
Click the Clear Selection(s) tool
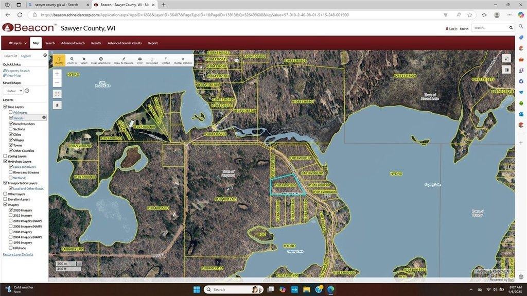pos(100,60)
